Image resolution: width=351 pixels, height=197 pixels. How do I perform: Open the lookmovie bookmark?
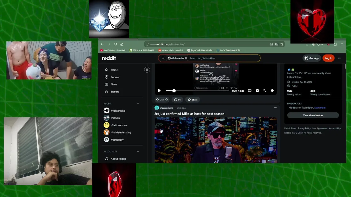tap(171, 50)
